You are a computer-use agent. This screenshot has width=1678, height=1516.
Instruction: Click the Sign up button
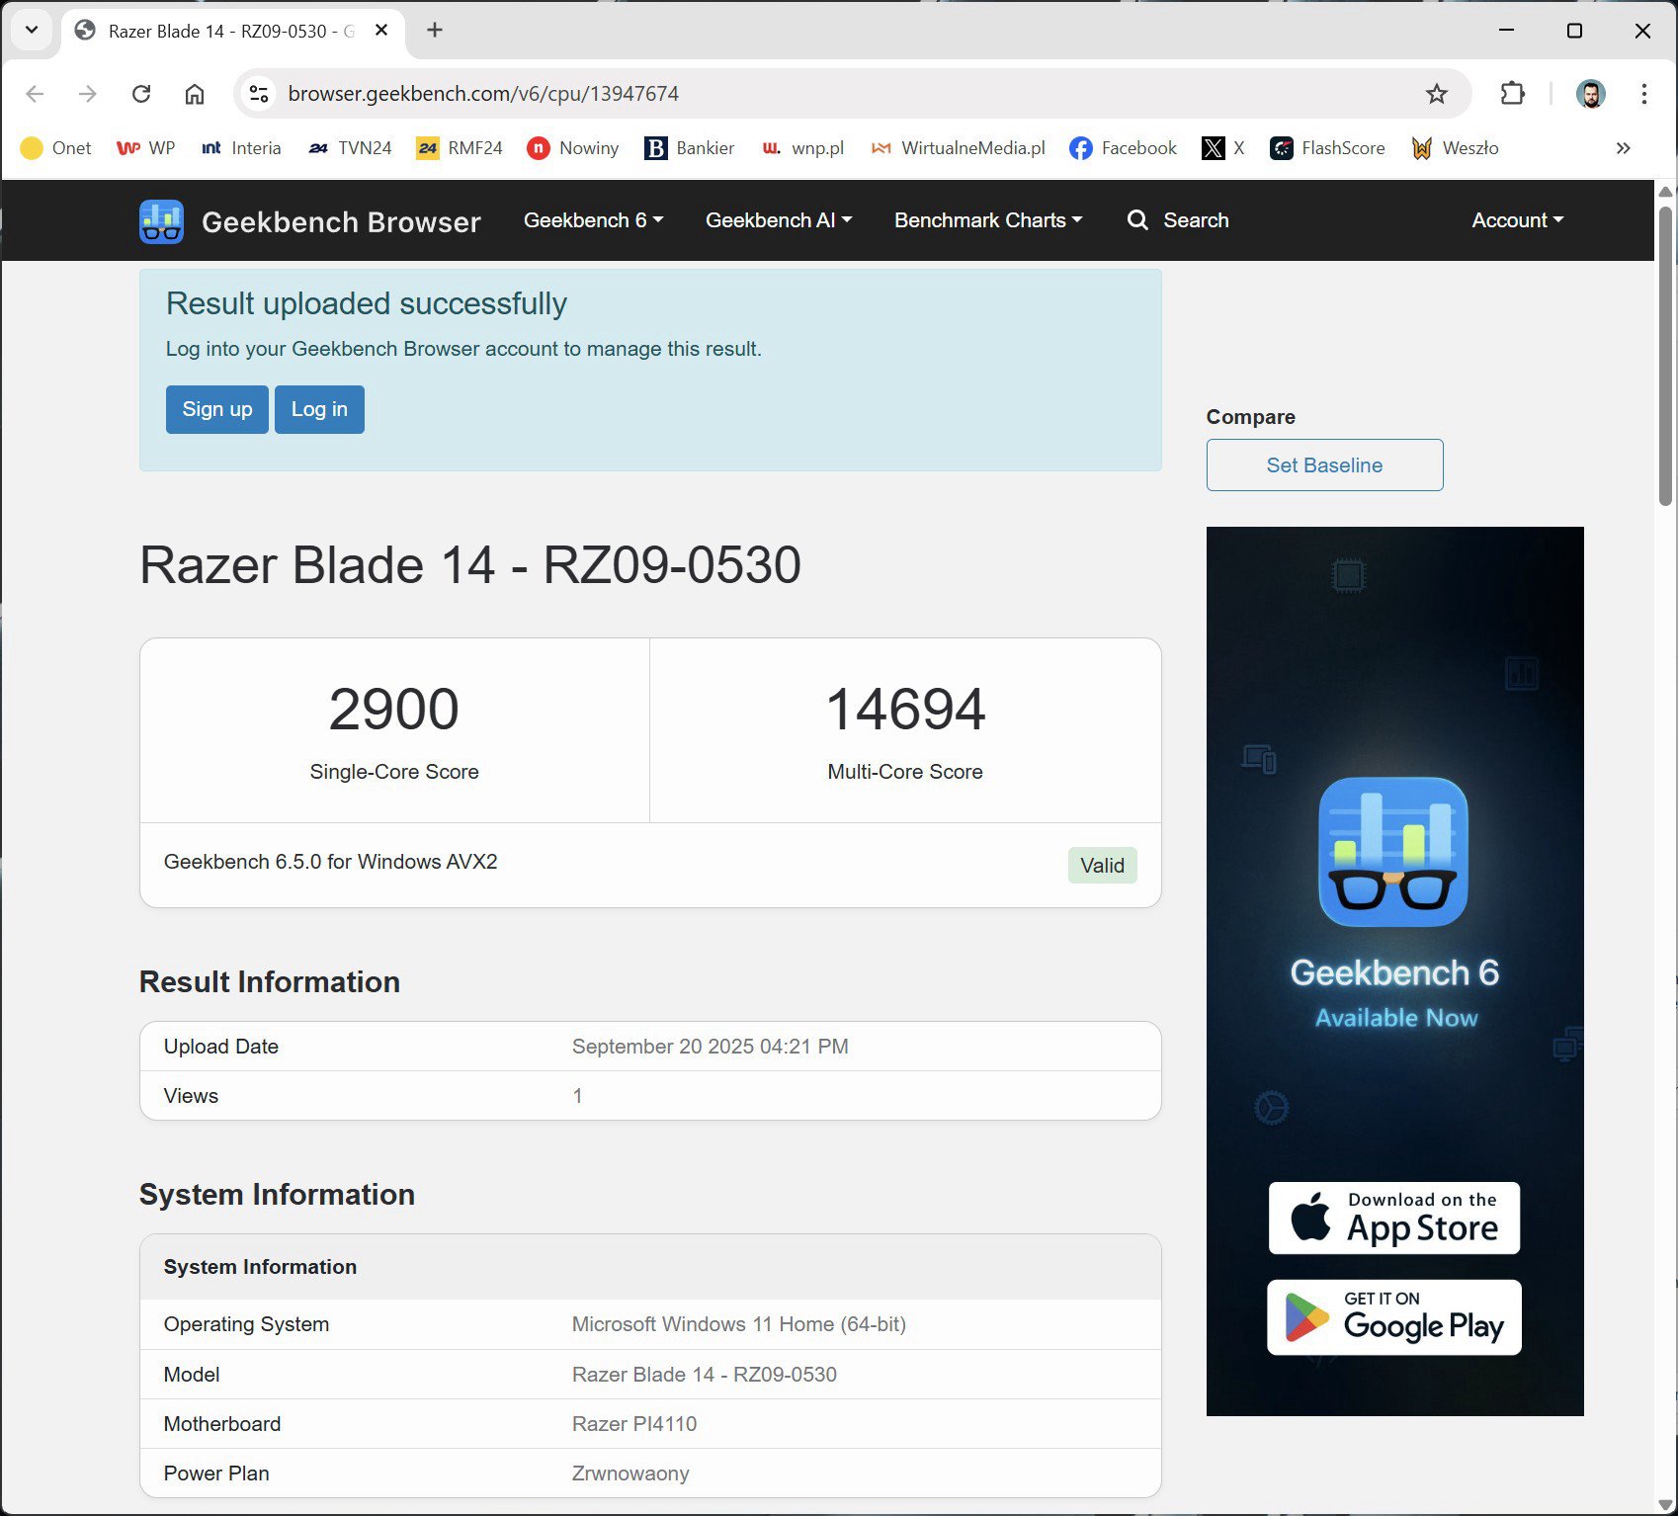[x=217, y=409]
